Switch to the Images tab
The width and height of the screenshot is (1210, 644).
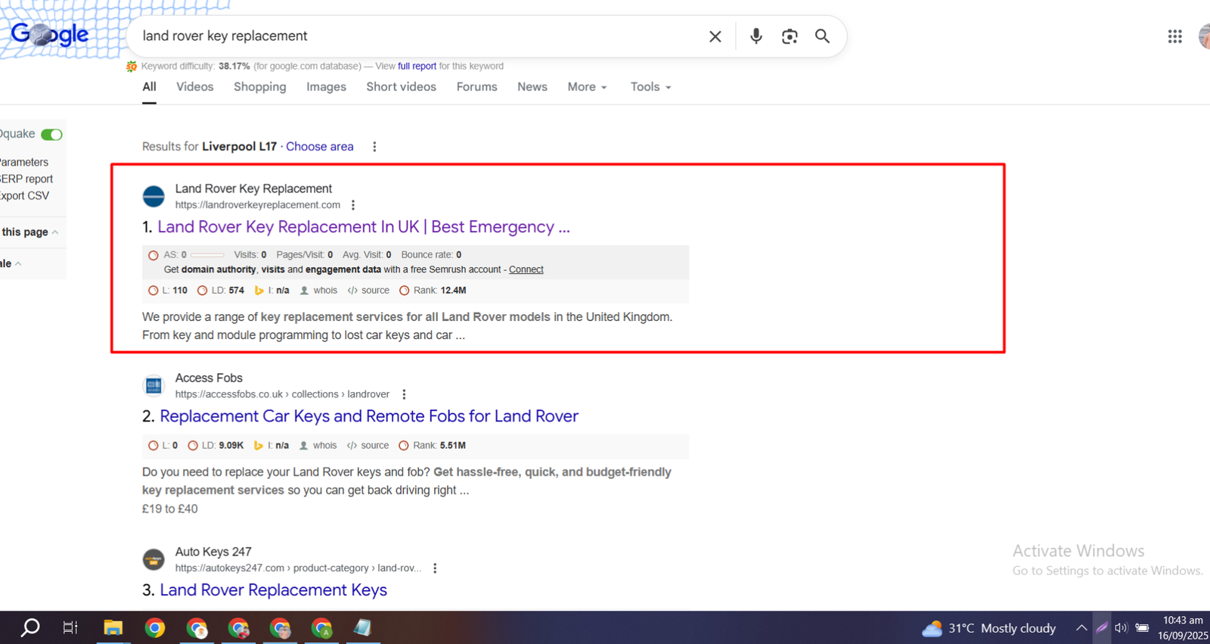pyautogui.click(x=326, y=87)
